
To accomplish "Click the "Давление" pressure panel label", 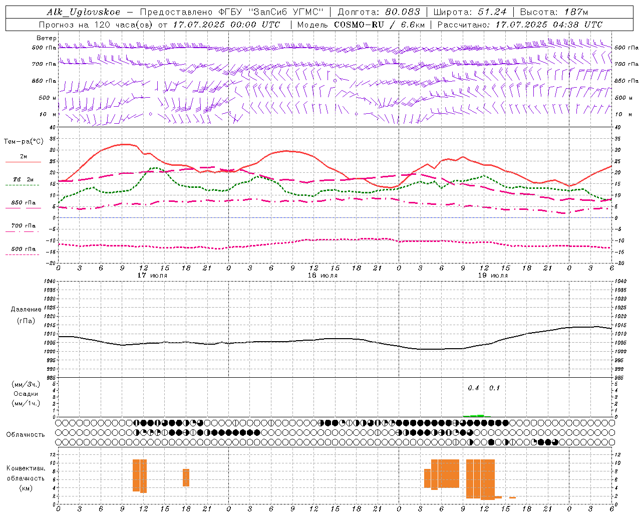I will tap(26, 310).
